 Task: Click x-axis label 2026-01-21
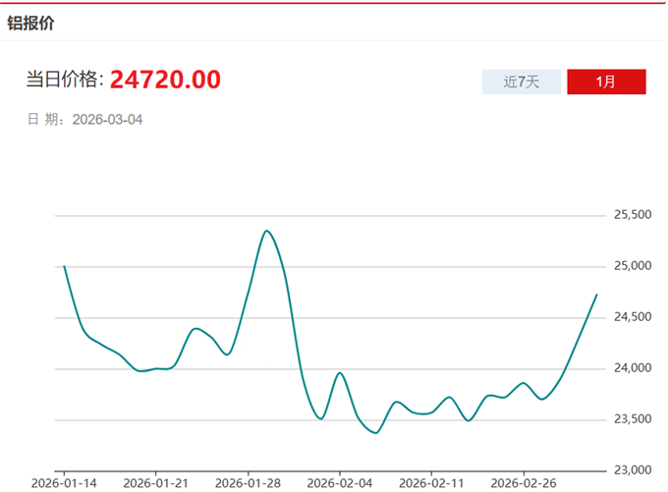[155, 483]
